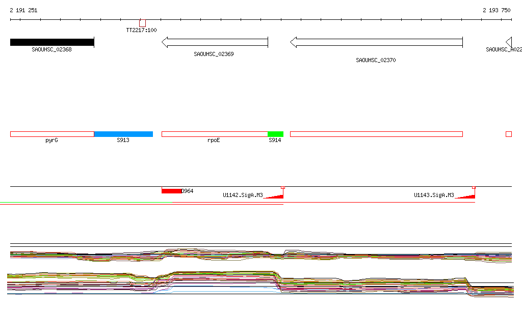Select the solid red D964 bar
This screenshot has width=522, height=311.
click(x=171, y=191)
